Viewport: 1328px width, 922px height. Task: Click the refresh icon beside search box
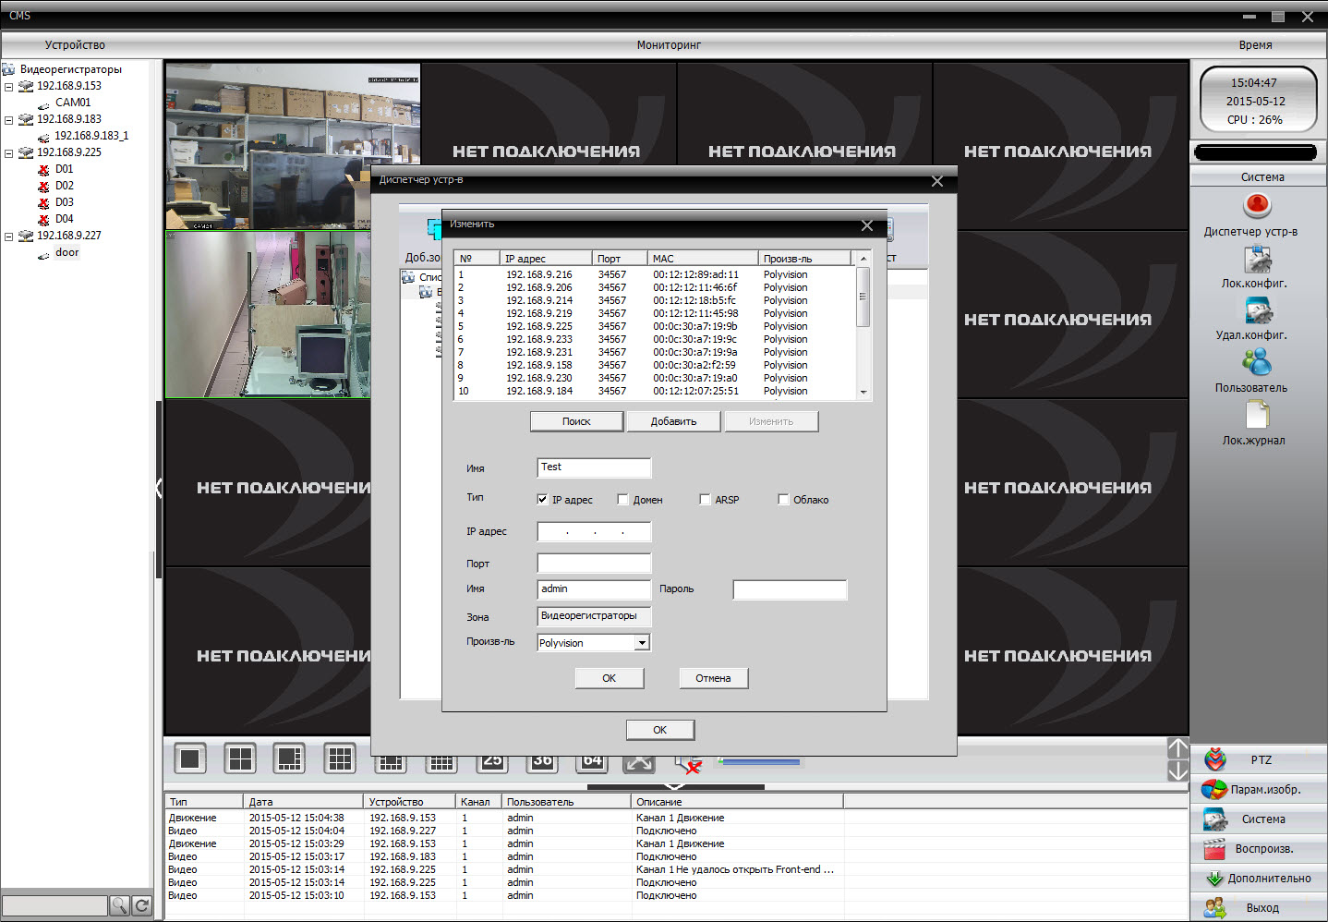coord(141,905)
